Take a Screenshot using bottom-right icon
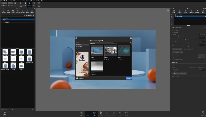Viewport: 206px width, 117px height. (x=203, y=114)
